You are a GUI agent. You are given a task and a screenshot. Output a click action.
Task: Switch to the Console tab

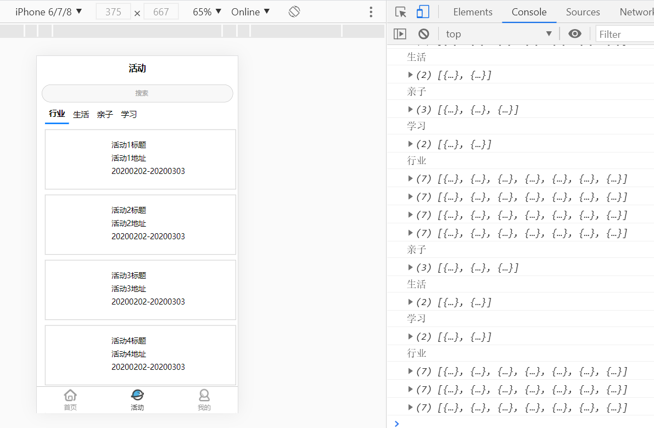click(529, 12)
